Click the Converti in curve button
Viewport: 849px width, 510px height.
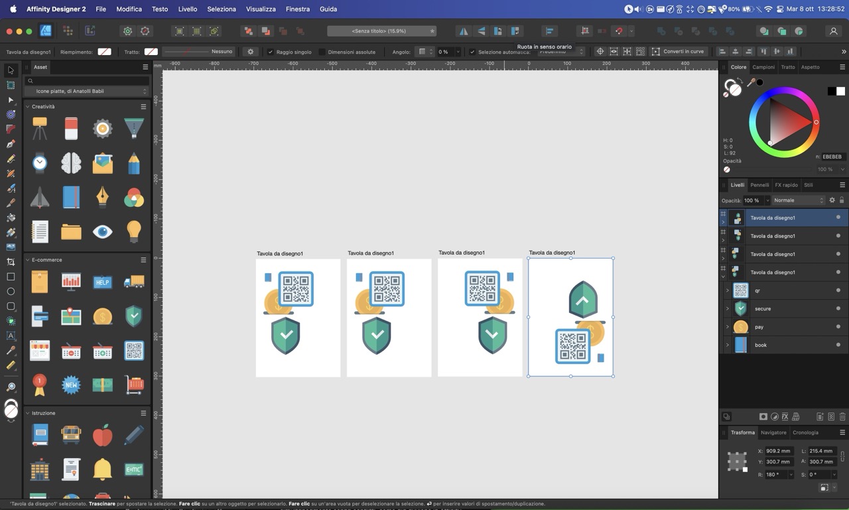pos(678,52)
